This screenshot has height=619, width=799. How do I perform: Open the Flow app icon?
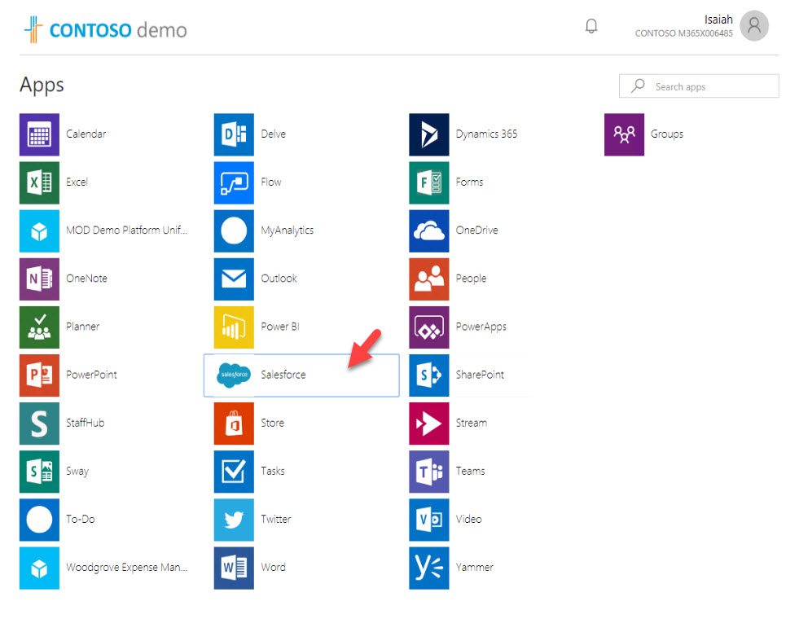click(x=234, y=182)
